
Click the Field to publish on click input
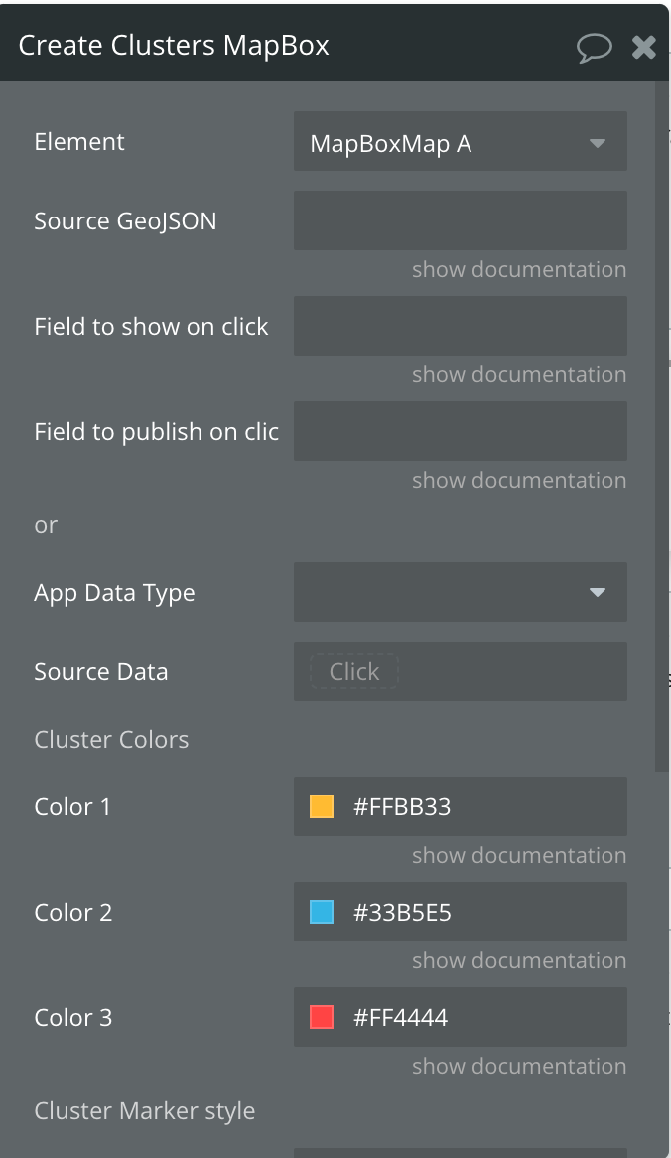tap(460, 431)
